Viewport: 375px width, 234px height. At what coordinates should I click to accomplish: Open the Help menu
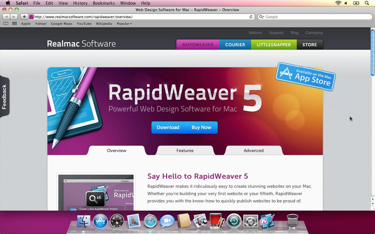pyautogui.click(x=146, y=3)
